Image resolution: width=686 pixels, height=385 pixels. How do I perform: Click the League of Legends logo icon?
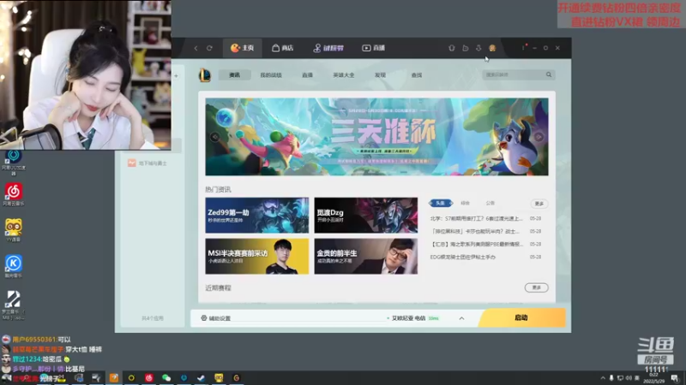[x=205, y=75]
